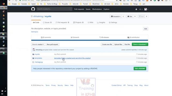Switch to the Projects tab
The height and width of the screenshot is (96, 172).
[x=78, y=22]
